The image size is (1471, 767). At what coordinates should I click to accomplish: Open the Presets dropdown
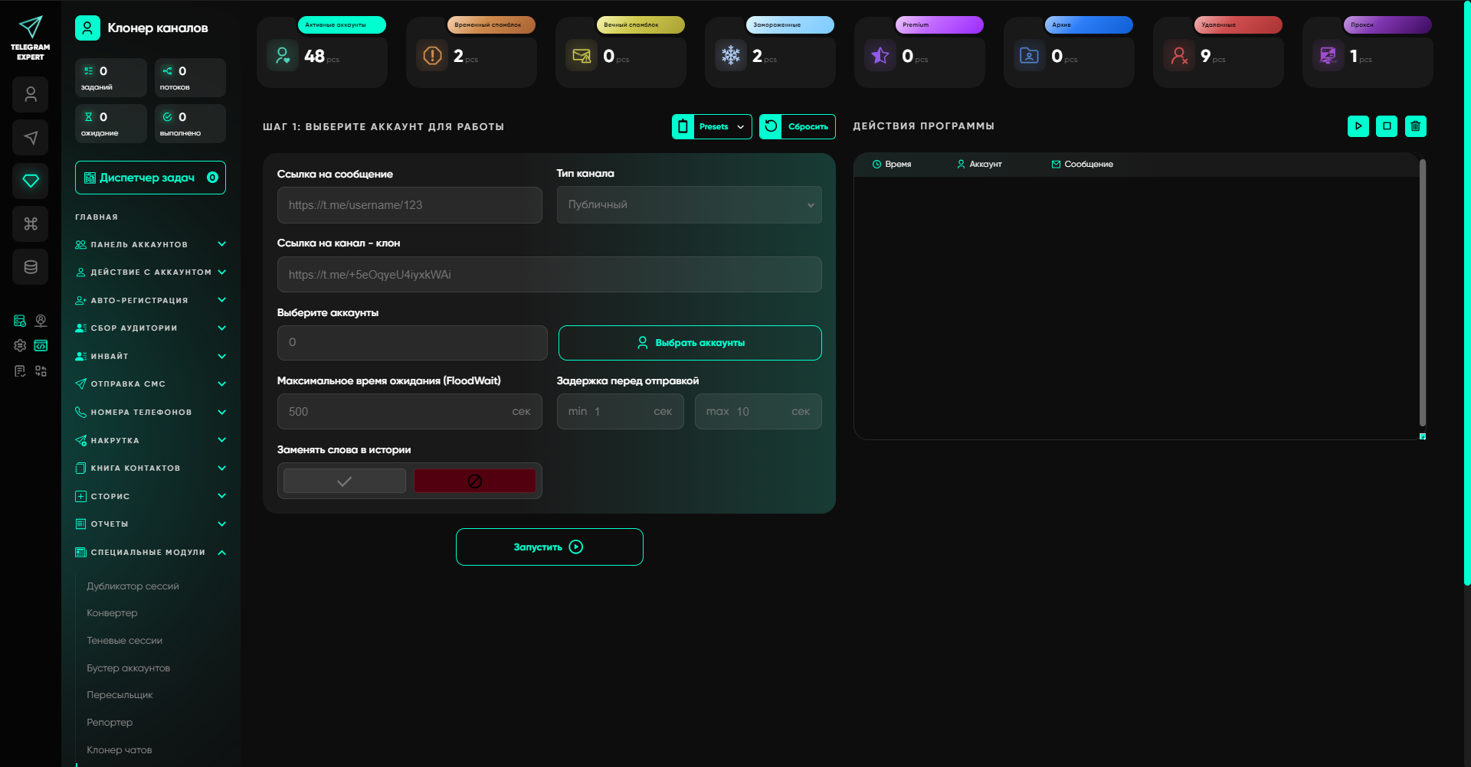[x=712, y=127]
